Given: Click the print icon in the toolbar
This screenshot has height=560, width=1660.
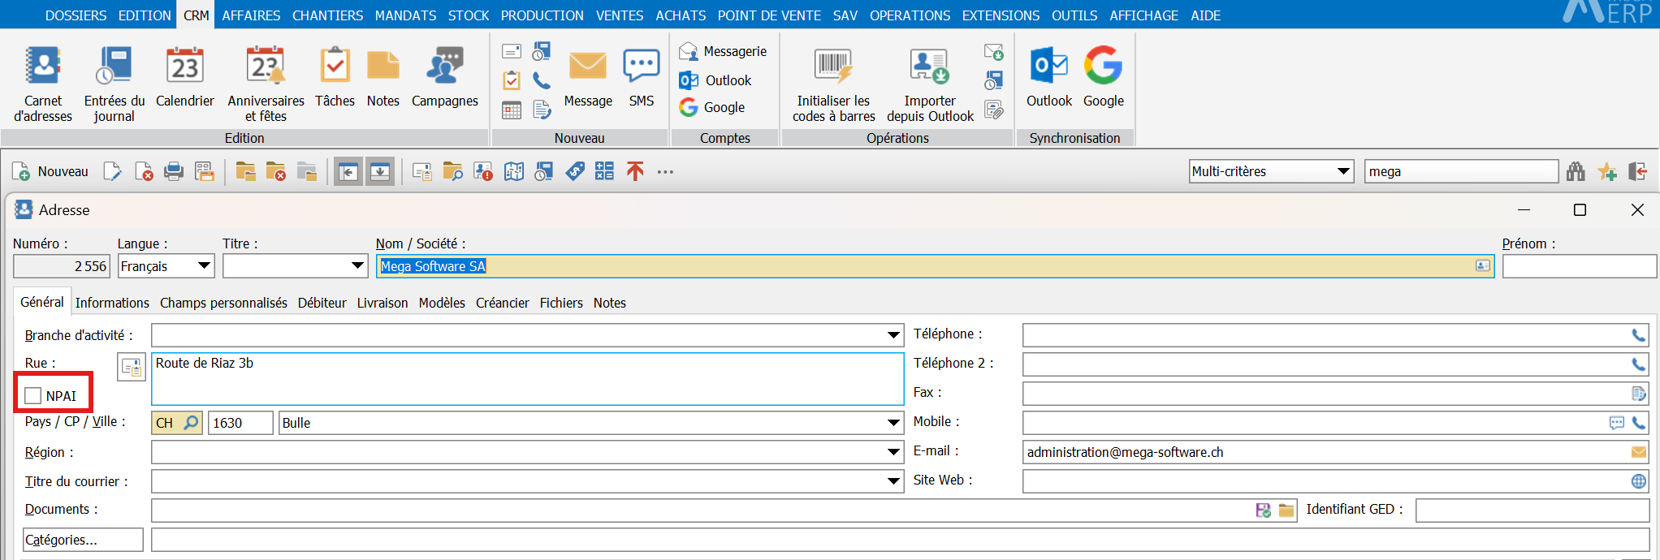Looking at the screenshot, I should pyautogui.click(x=174, y=171).
